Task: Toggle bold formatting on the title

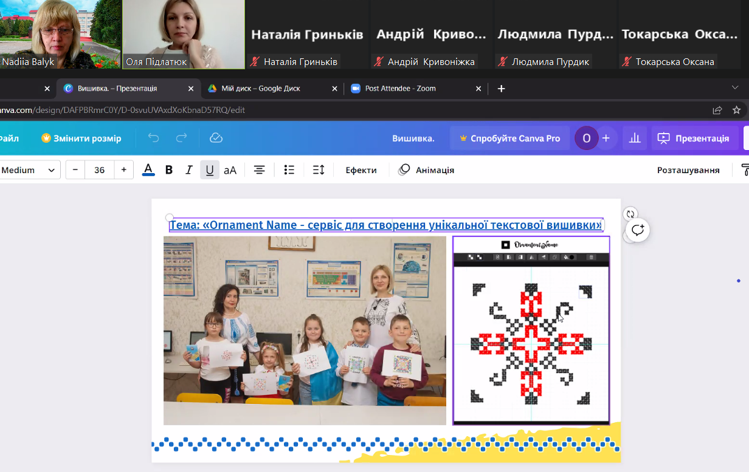Action: [x=168, y=170]
